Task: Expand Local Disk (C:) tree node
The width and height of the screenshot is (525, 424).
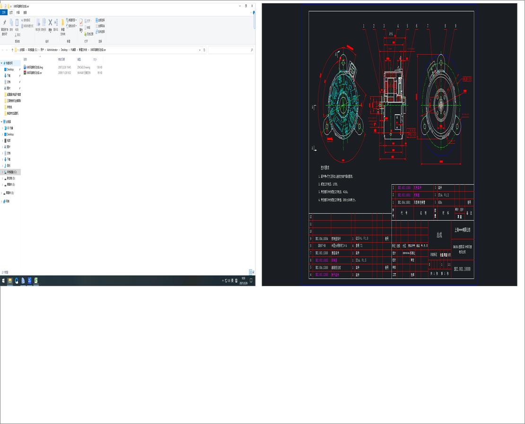Action: [3, 172]
